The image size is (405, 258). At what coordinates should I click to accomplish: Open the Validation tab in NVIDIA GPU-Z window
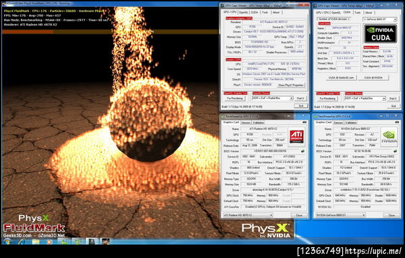point(351,123)
